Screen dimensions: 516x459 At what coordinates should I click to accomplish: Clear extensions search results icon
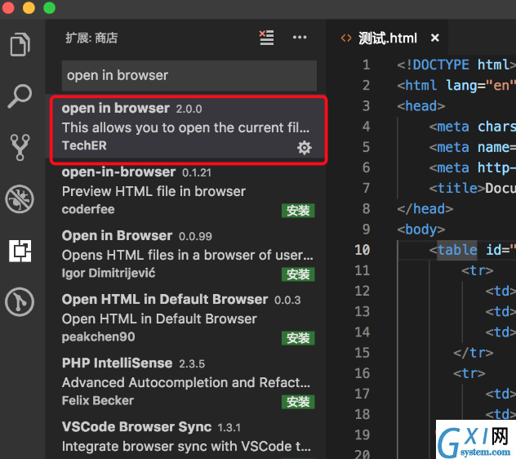(266, 38)
